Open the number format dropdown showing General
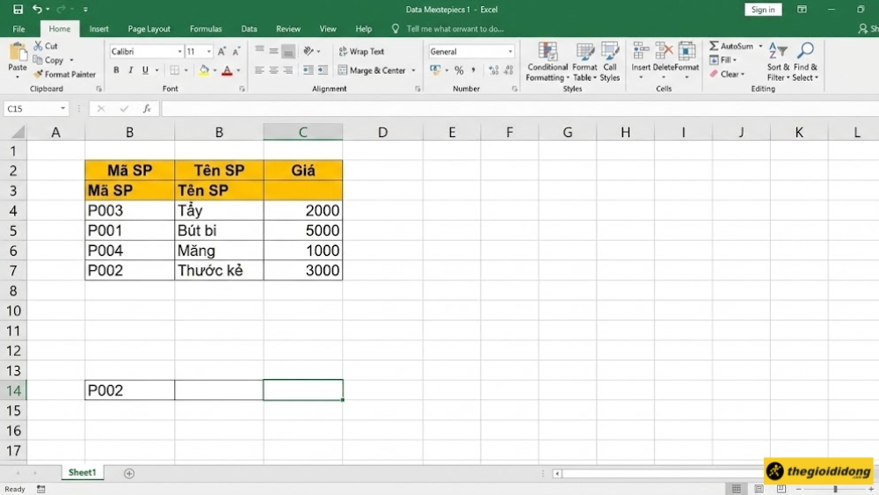Screen dimensions: 879x495 (x=510, y=52)
